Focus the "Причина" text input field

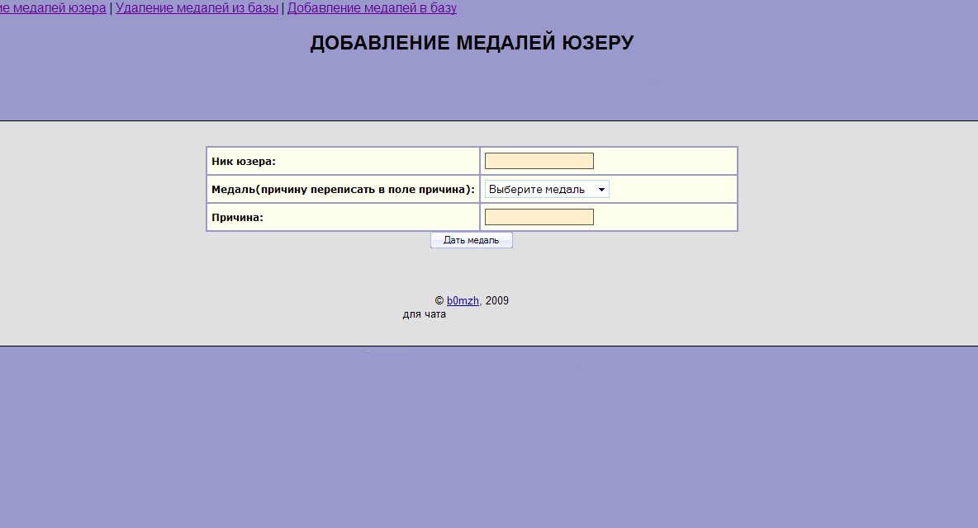(539, 217)
